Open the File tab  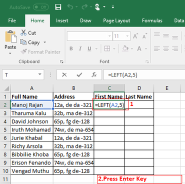(x=12, y=20)
